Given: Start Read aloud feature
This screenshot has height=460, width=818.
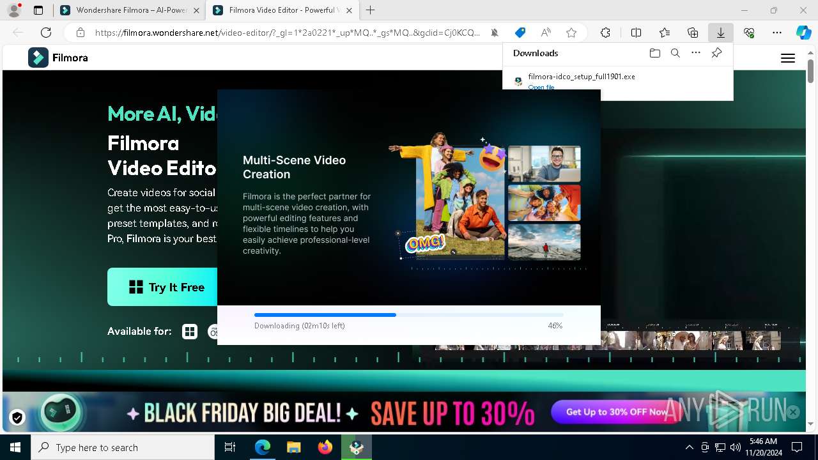Looking at the screenshot, I should click(x=546, y=33).
